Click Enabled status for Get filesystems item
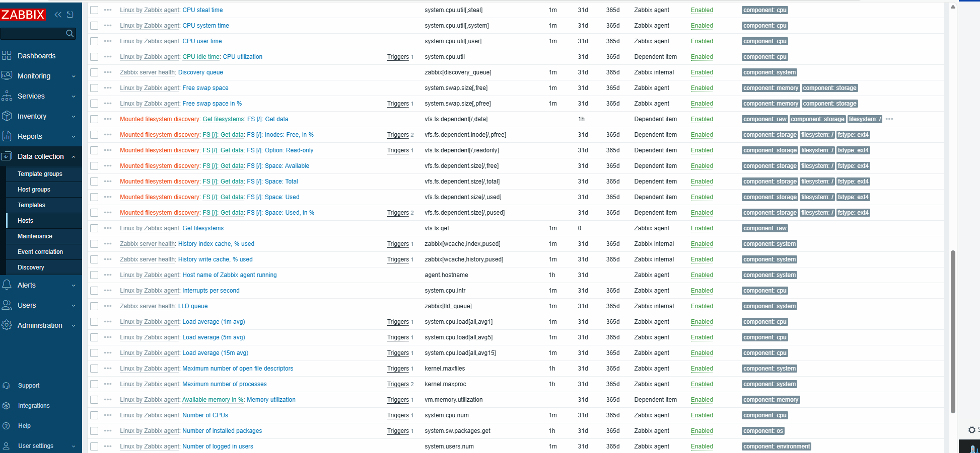Viewport: 980px width, 453px height. click(x=702, y=228)
